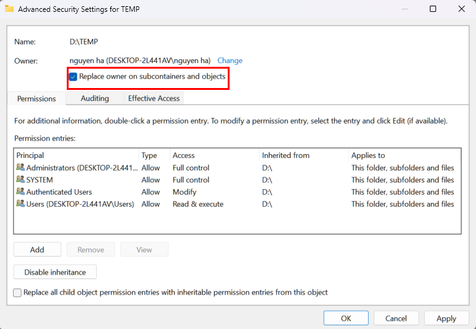Click the Cancel button
Screen dimensions: 476x329
[396, 318]
